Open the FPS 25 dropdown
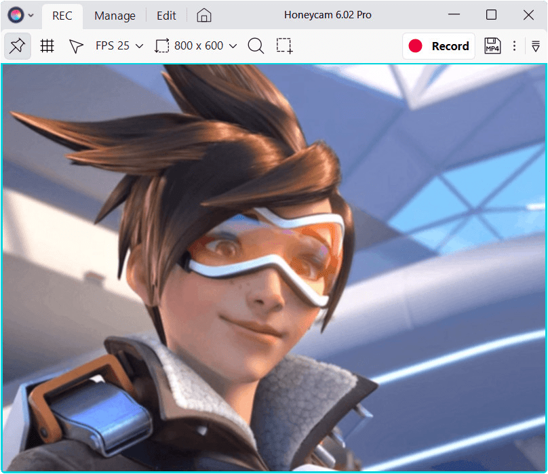 pyautogui.click(x=119, y=46)
